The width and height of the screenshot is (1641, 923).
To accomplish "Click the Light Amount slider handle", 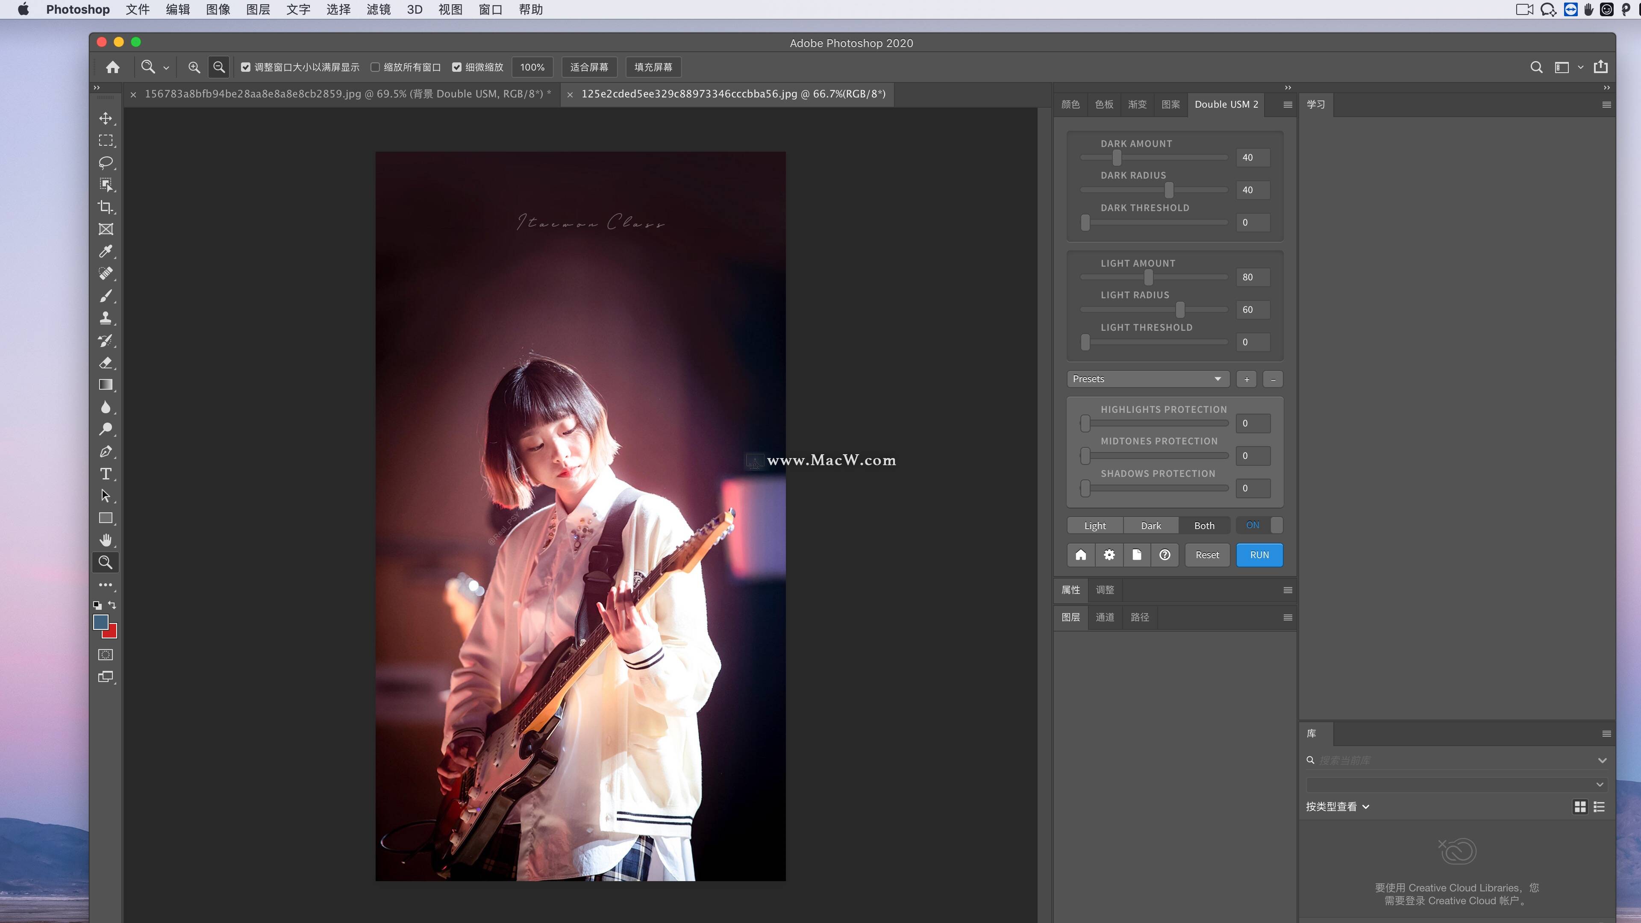I will [x=1148, y=277].
